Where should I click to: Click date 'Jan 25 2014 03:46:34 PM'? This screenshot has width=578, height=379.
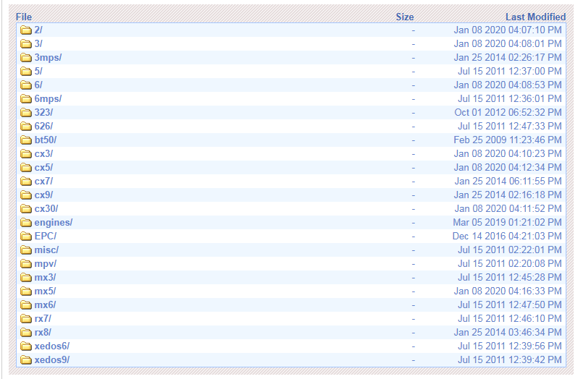tap(508, 332)
